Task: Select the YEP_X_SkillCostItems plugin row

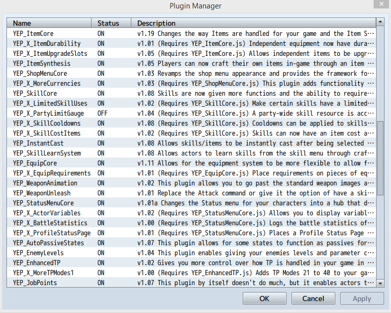Action: (191, 134)
